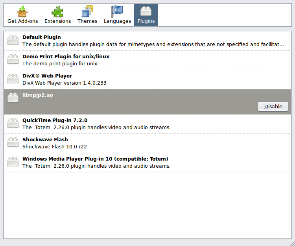
Task: Click the QuickTime Plug-in brick icon
Action: point(13,123)
